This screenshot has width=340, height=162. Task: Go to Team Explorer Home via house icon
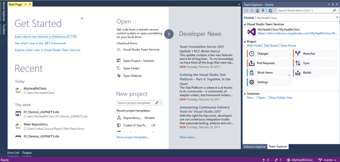(x=257, y=11)
